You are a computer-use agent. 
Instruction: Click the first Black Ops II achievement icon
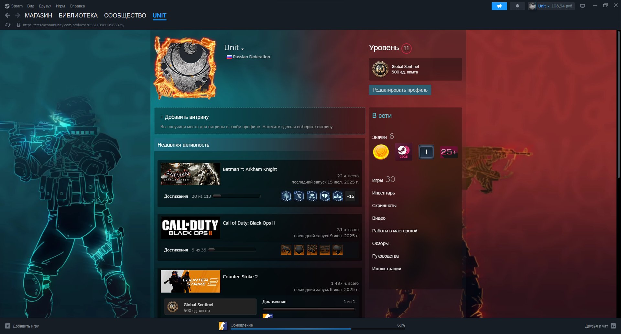click(286, 250)
